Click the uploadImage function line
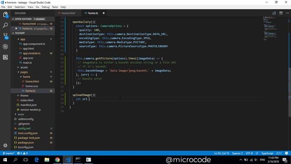 (84, 95)
